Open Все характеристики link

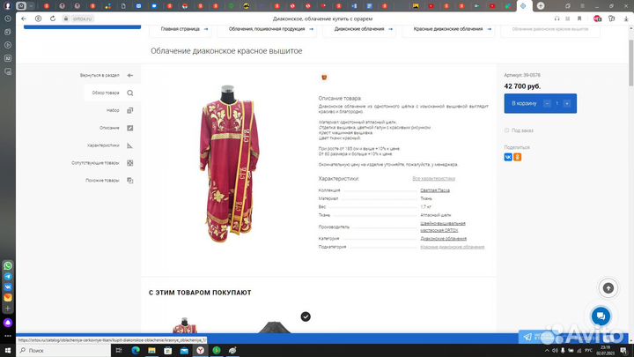pos(433,178)
